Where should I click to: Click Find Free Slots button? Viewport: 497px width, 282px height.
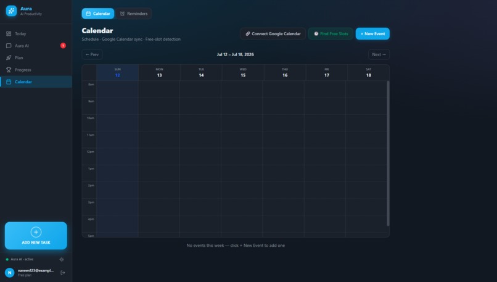pos(331,33)
